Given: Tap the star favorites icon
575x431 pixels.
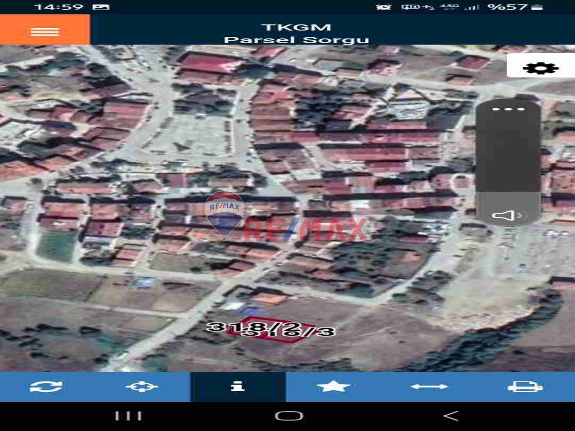Looking at the screenshot, I should (333, 386).
